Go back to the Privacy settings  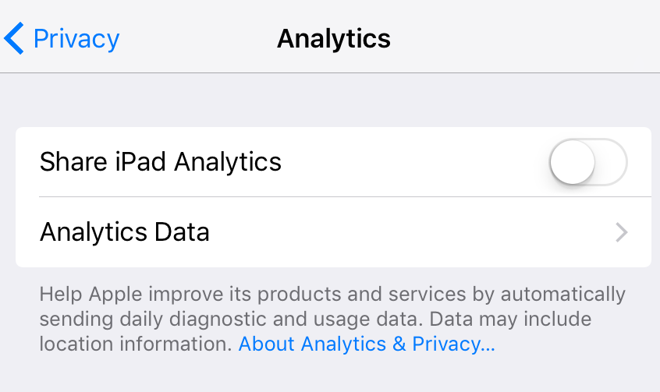[x=62, y=38]
